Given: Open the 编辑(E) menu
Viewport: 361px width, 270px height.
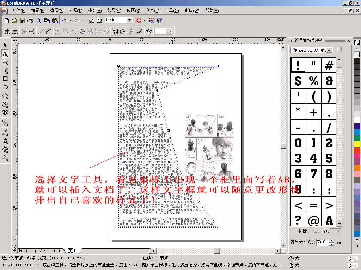Looking at the screenshot, I should pyautogui.click(x=38, y=11).
